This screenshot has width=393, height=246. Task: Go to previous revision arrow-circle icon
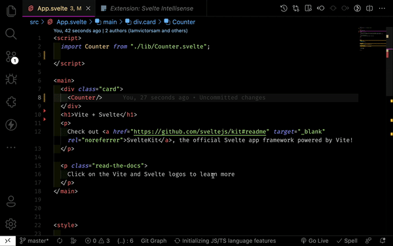coord(320,9)
